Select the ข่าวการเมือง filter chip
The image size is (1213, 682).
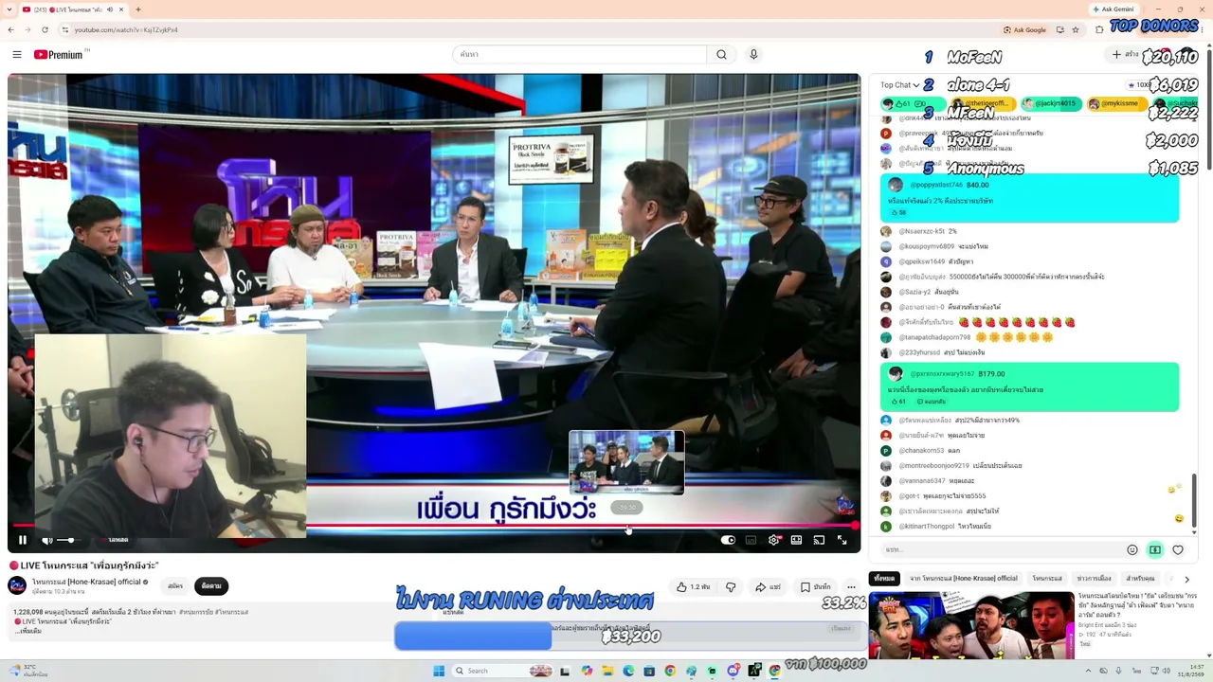tap(1095, 578)
